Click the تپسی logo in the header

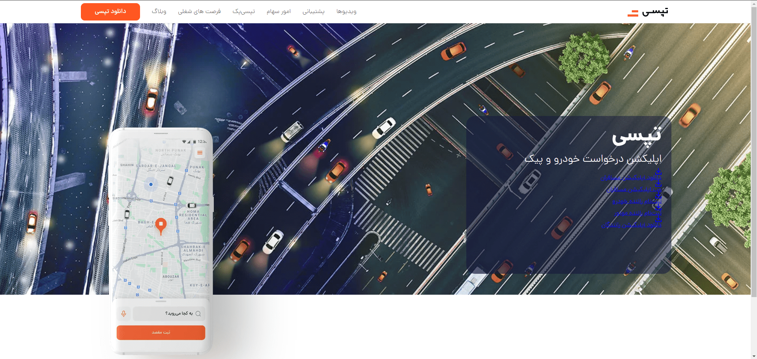[x=648, y=11]
